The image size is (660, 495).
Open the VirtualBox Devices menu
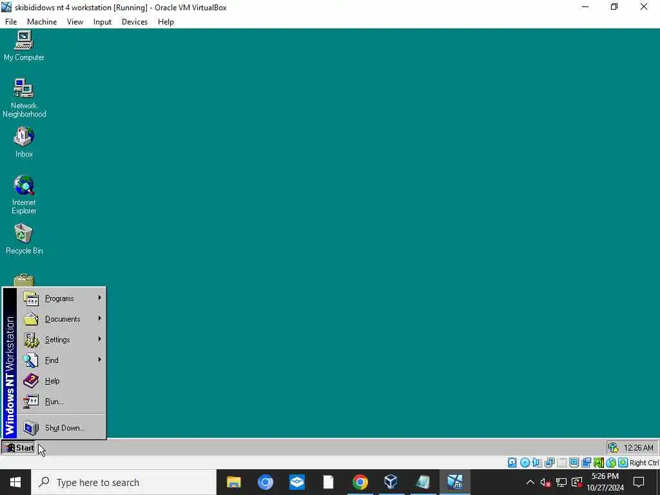pyautogui.click(x=135, y=22)
